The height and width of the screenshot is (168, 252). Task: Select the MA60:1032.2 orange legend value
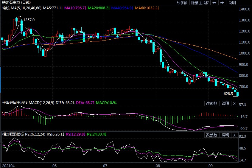pos(148,7)
